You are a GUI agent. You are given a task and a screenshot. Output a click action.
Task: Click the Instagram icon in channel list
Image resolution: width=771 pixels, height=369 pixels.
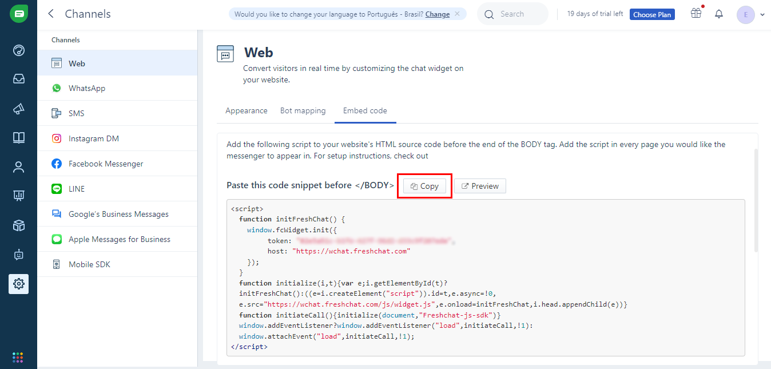[x=57, y=138]
